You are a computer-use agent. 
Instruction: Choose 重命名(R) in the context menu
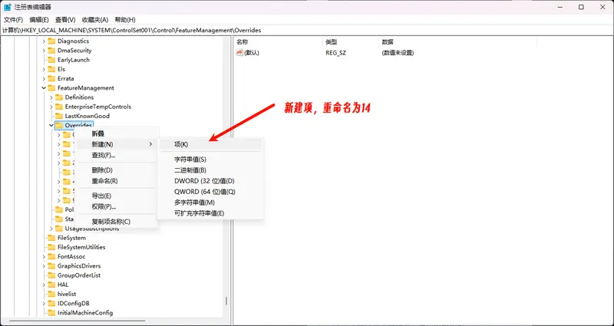[117, 181]
